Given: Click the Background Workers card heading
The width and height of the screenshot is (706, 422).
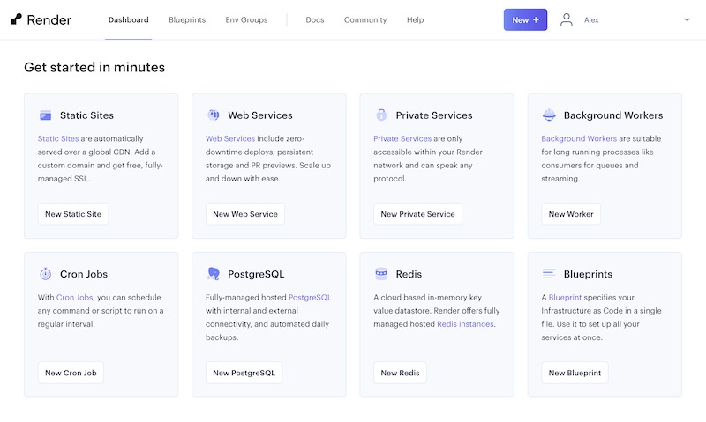Looking at the screenshot, I should [x=613, y=115].
